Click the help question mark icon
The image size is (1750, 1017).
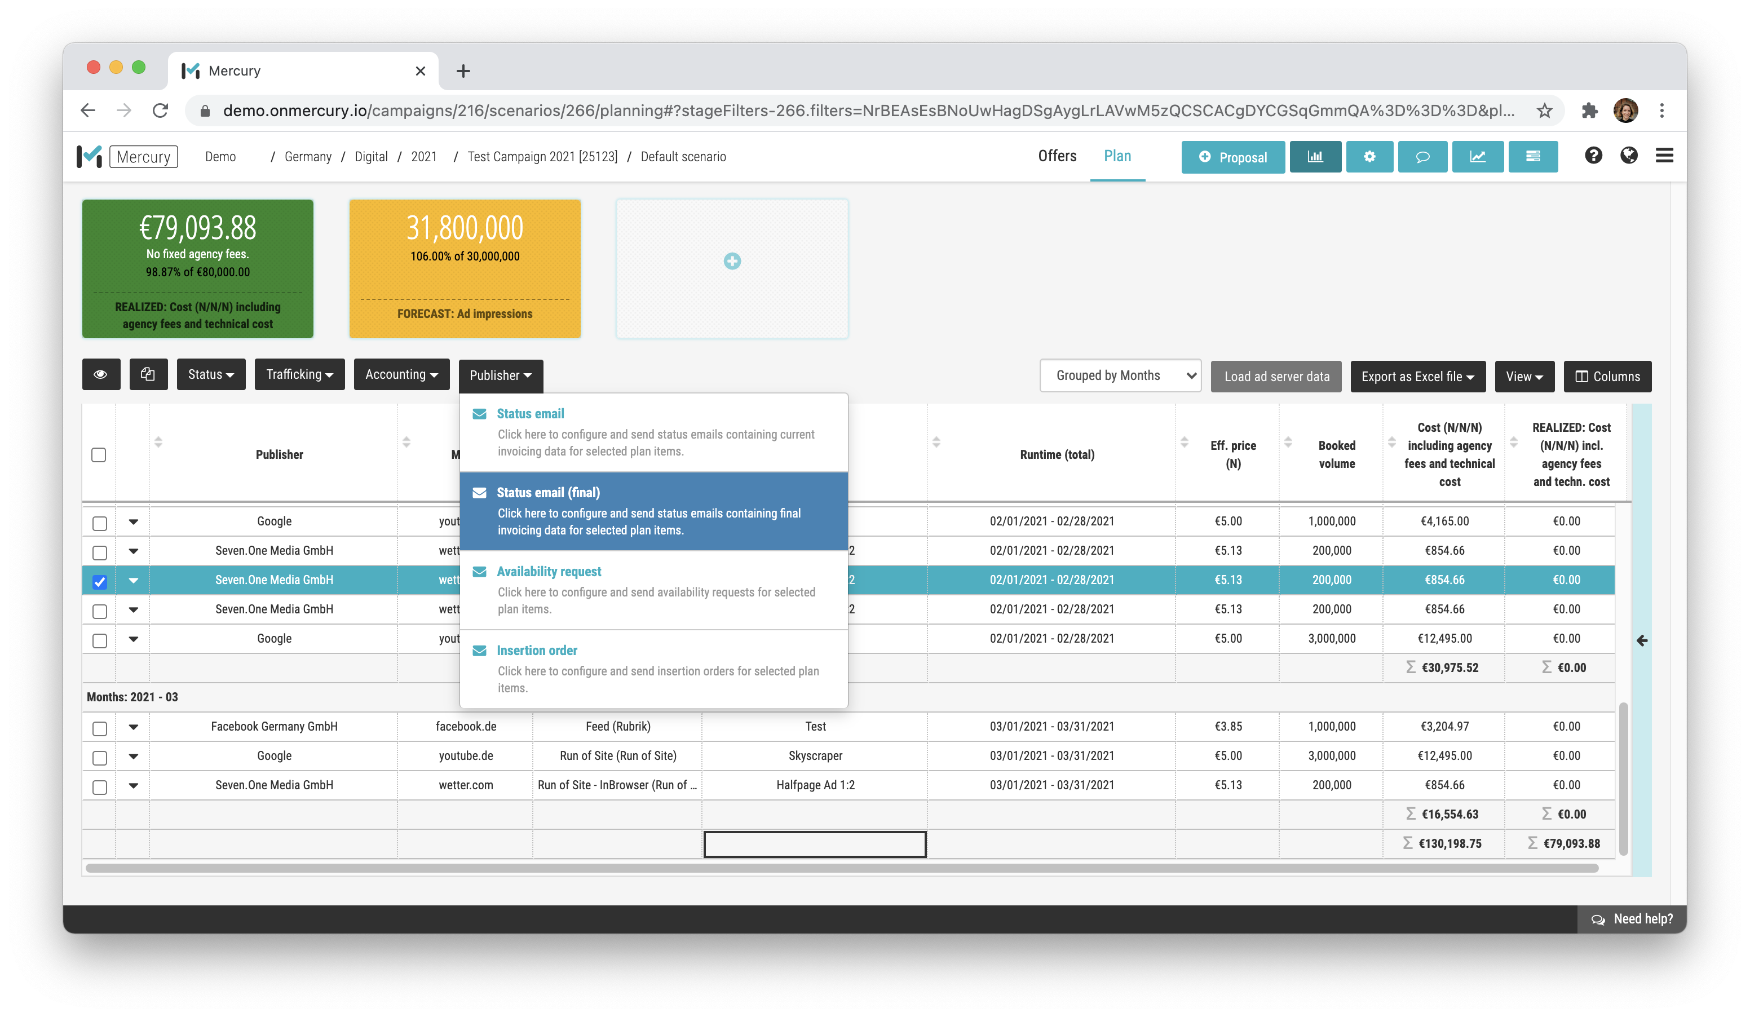1593,156
